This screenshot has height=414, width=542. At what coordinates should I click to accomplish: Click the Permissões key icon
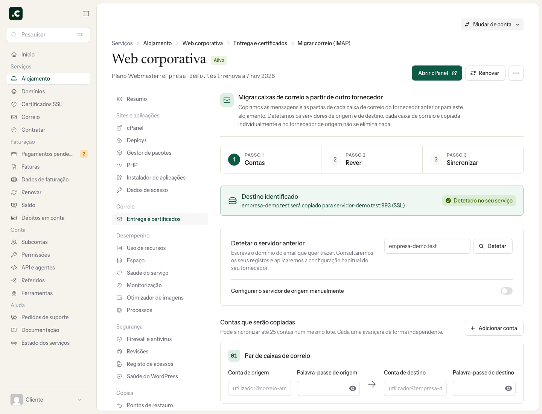pos(14,255)
